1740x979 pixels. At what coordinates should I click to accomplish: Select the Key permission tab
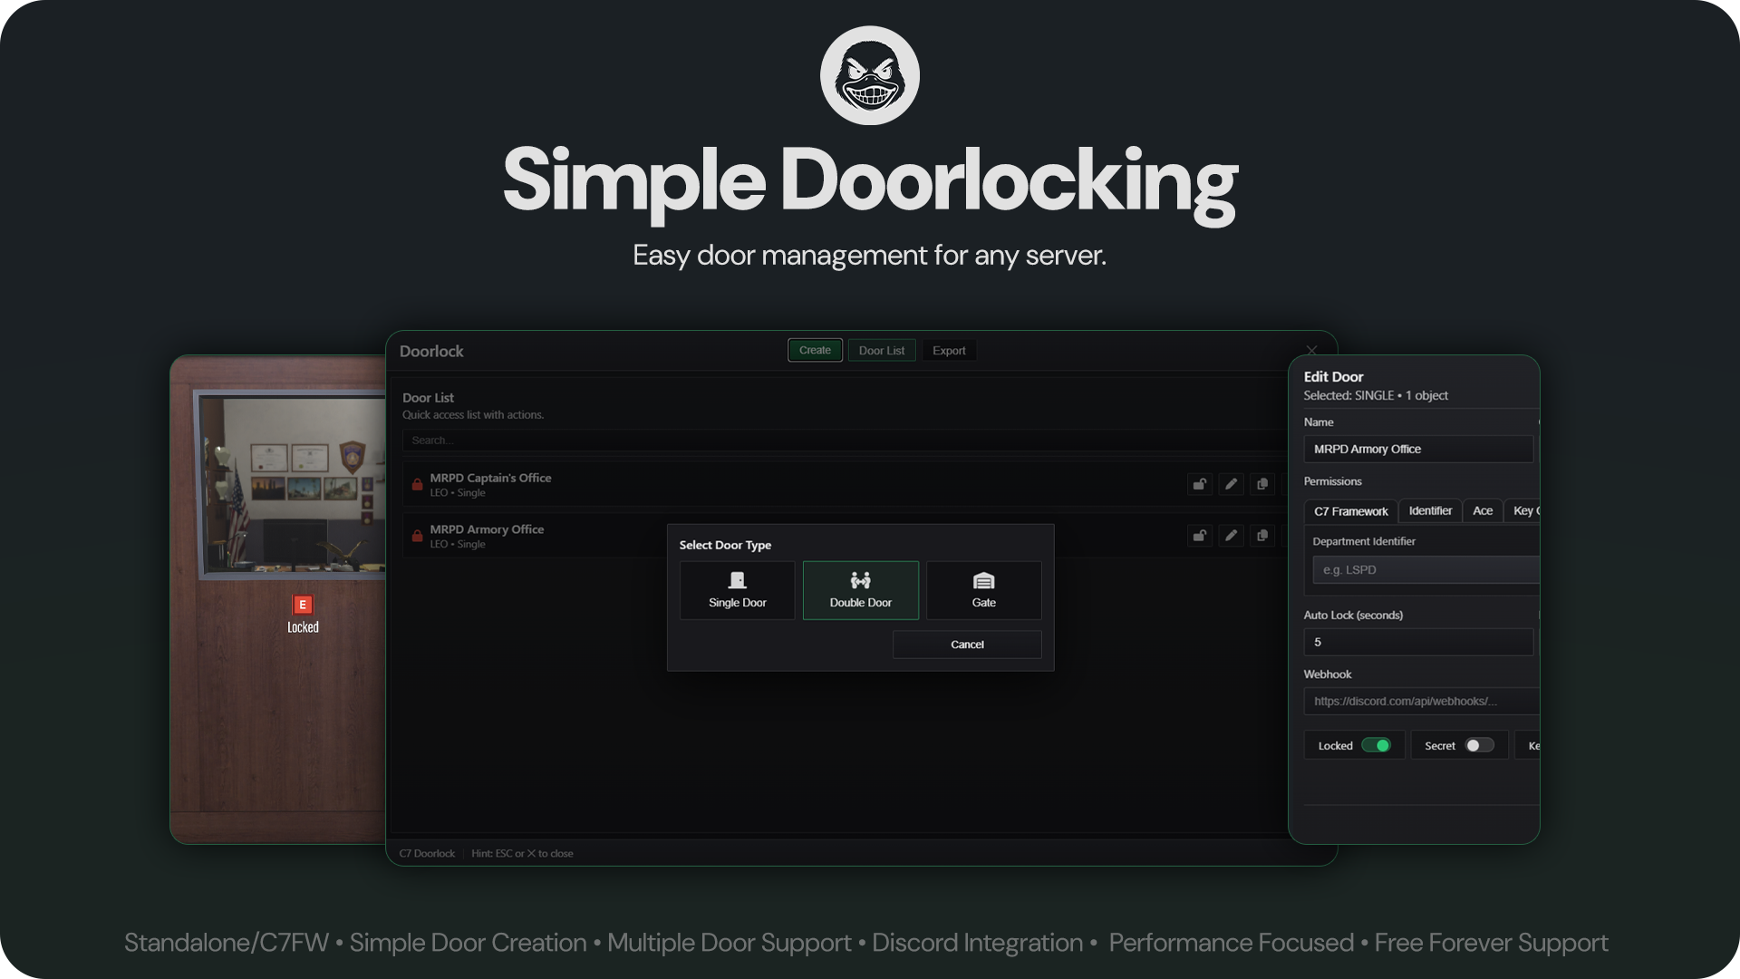(1523, 511)
